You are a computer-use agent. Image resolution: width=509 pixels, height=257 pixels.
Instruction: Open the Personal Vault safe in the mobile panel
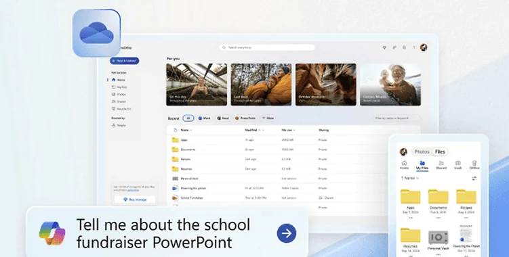[439, 237]
